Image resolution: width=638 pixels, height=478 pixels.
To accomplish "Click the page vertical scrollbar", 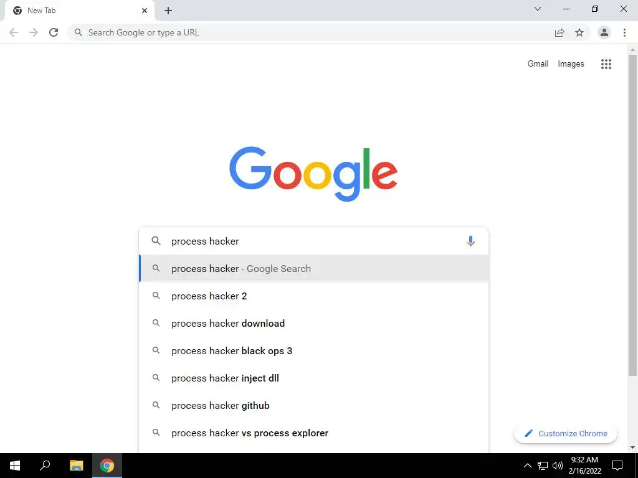I will [632, 215].
